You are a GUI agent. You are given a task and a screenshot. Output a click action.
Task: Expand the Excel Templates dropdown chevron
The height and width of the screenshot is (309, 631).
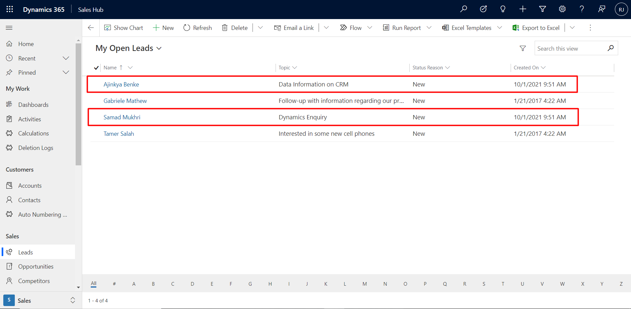coord(500,28)
